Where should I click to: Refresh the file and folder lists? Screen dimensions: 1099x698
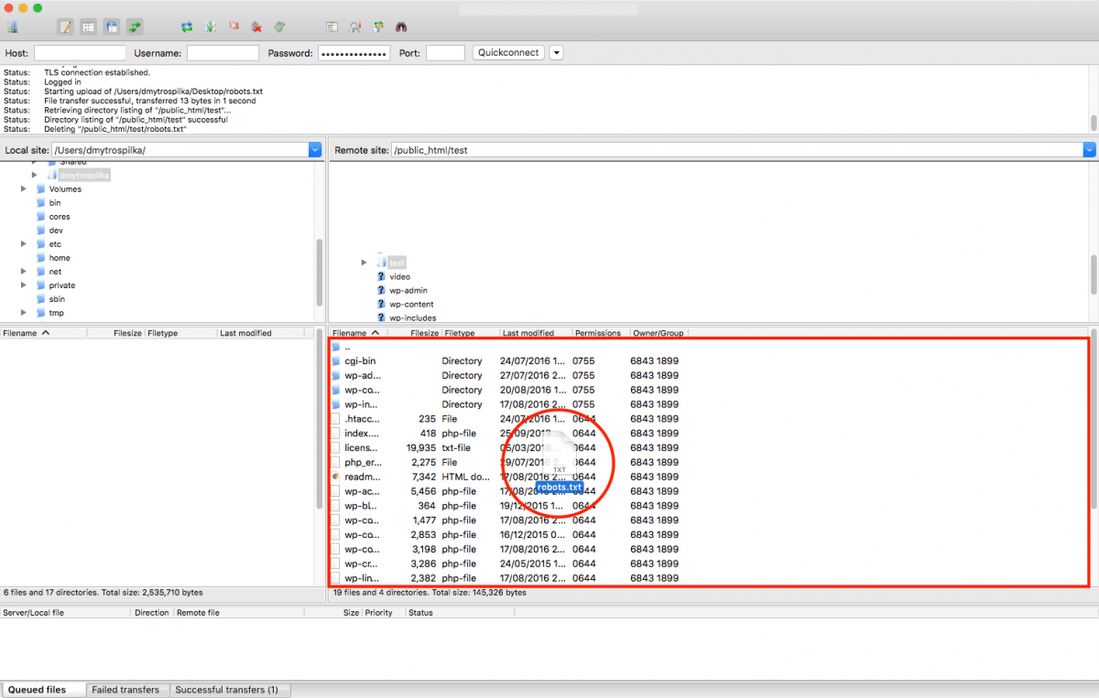tap(187, 27)
